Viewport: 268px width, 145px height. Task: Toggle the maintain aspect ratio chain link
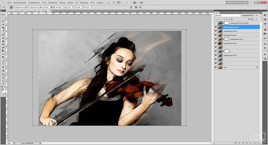pos(52,7)
